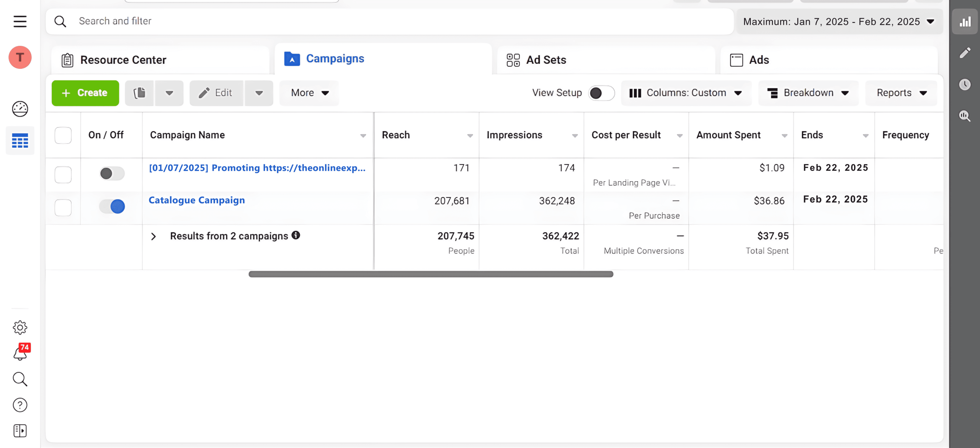The image size is (980, 448).
Task: Open the hamburger main menu
Action: 20,21
